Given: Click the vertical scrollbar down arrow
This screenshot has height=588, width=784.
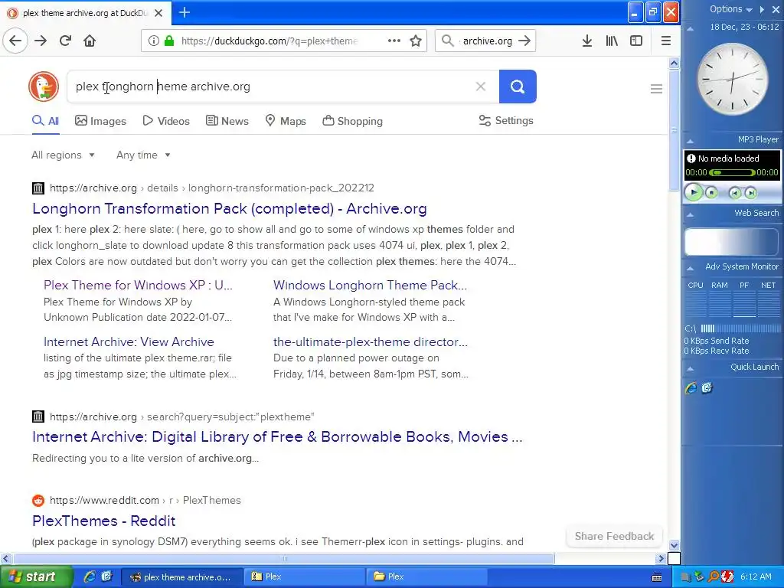Looking at the screenshot, I should click(674, 545).
